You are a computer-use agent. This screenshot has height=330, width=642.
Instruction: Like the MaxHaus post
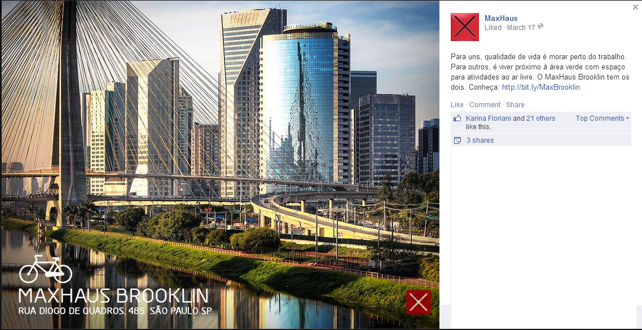[x=457, y=105]
